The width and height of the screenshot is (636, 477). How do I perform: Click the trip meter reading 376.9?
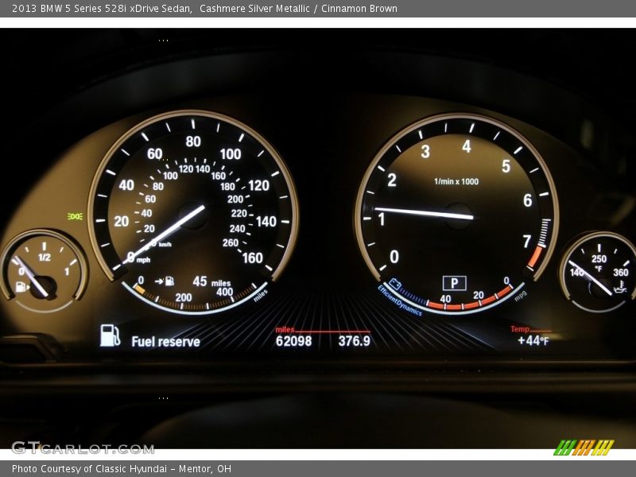(x=354, y=341)
